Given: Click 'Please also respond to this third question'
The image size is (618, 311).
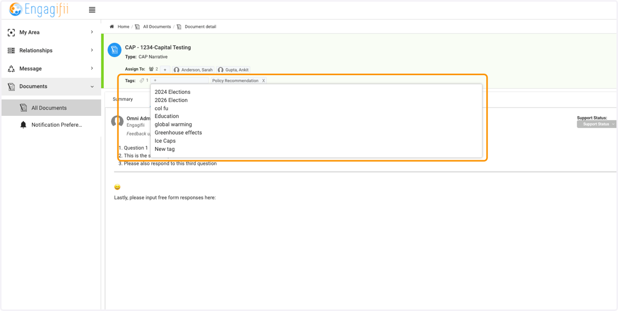Looking at the screenshot, I should [170, 164].
